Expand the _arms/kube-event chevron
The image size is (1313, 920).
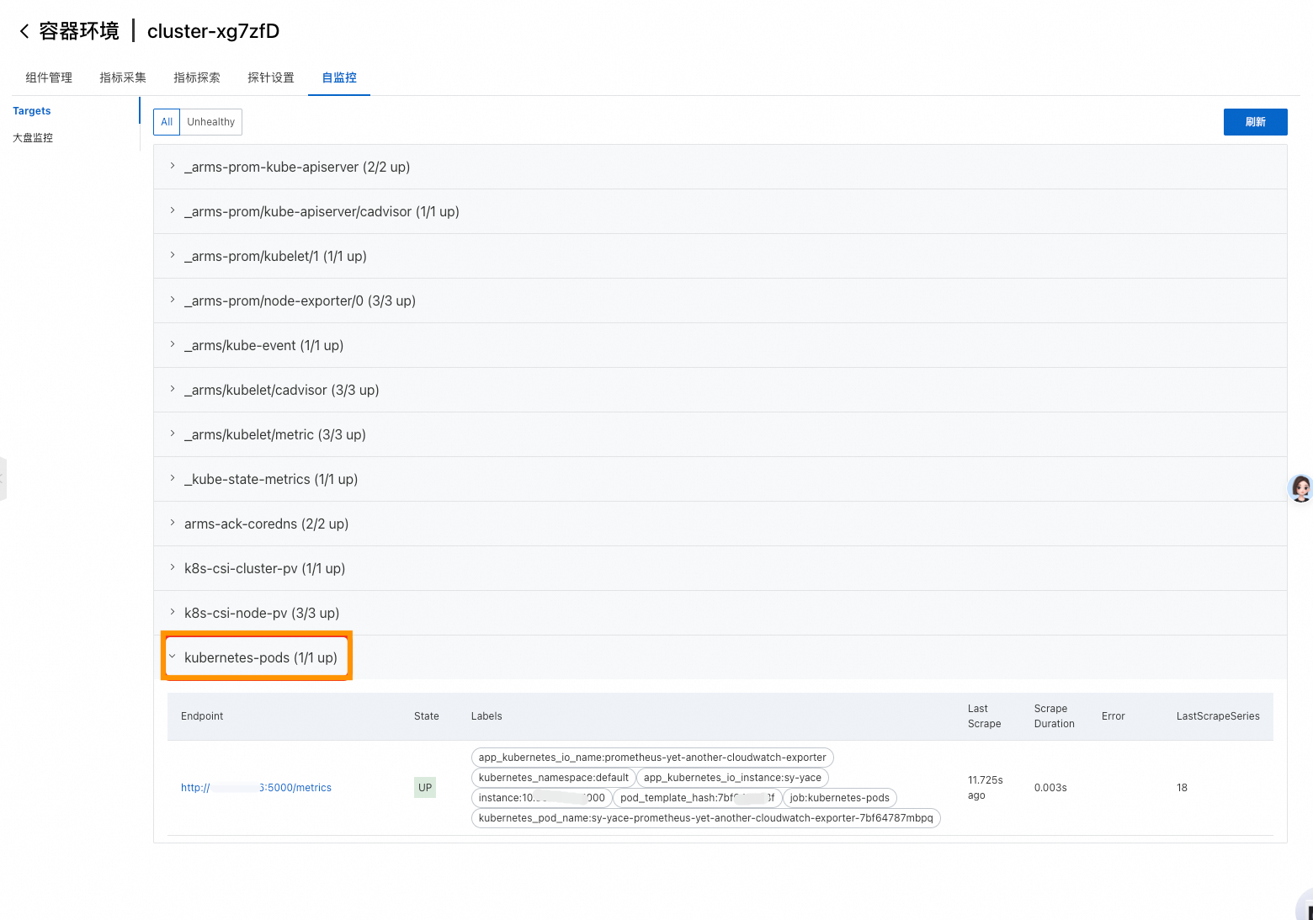[173, 345]
